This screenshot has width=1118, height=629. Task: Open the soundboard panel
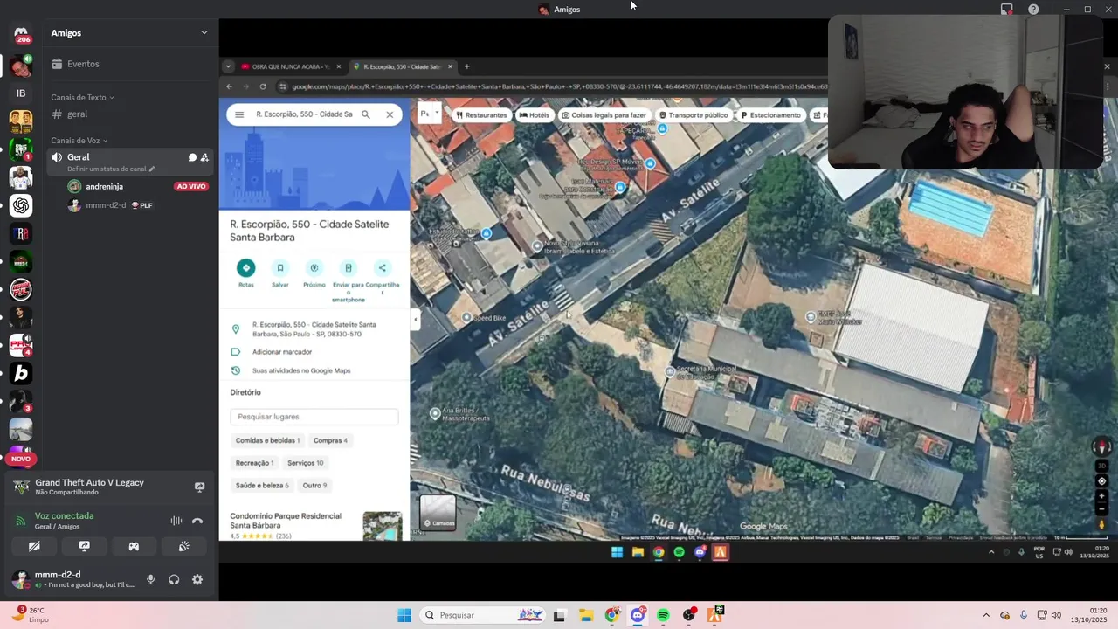click(x=183, y=546)
